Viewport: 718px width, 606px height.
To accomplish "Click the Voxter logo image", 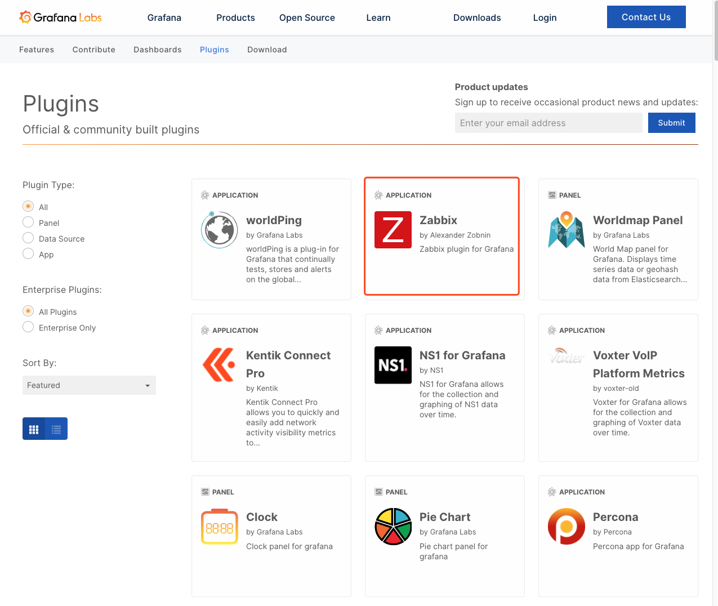I will [567, 357].
